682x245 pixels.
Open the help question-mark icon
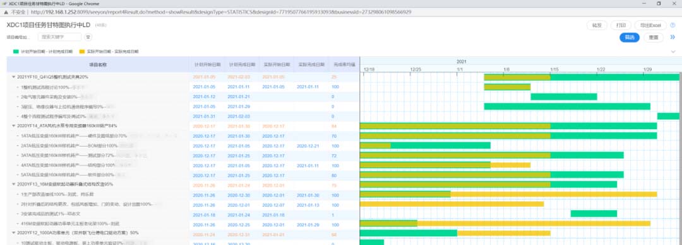tap(673, 25)
